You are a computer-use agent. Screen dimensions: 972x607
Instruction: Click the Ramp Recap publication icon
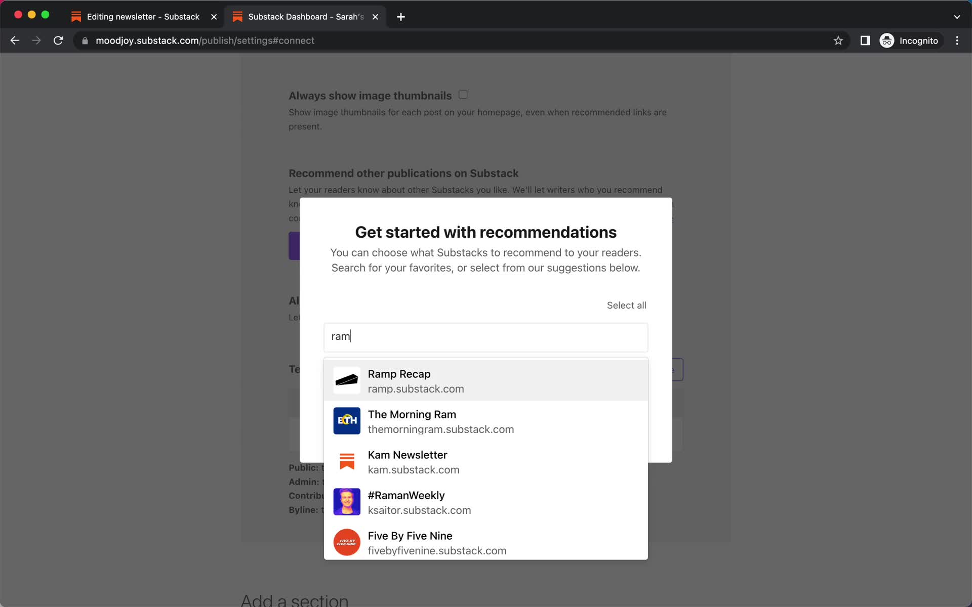click(x=347, y=380)
